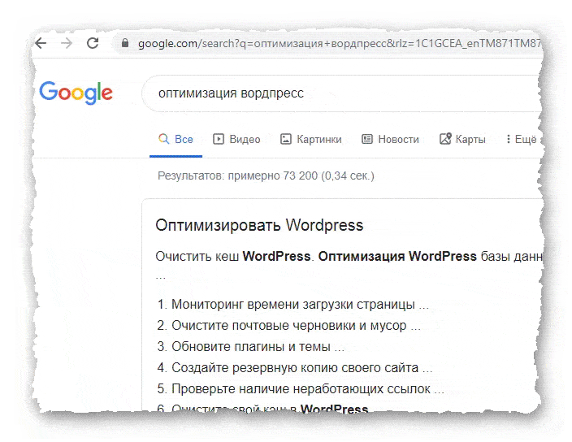572x442 pixels.
Task: Click the play icon beside Видео
Action: pyautogui.click(x=218, y=139)
